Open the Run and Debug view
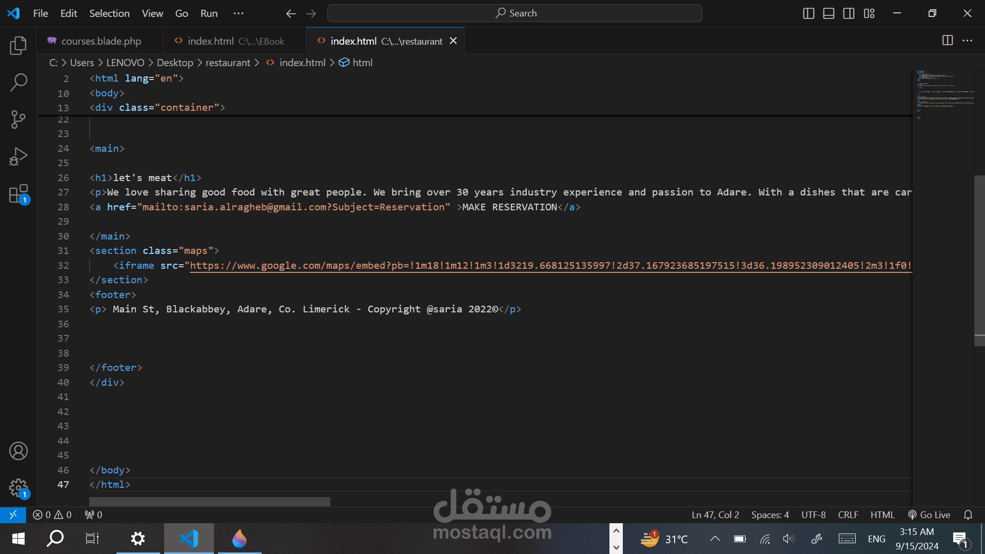 point(18,156)
